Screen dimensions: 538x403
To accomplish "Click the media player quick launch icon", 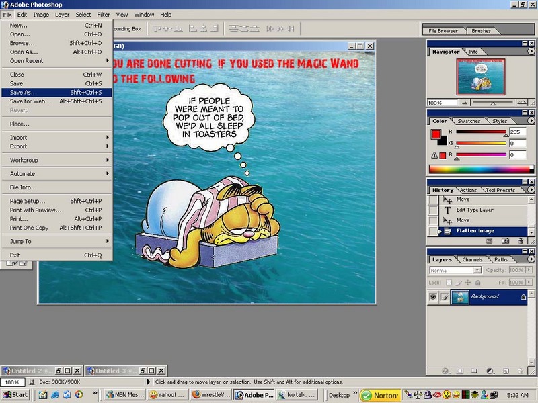I will click(x=79, y=395).
